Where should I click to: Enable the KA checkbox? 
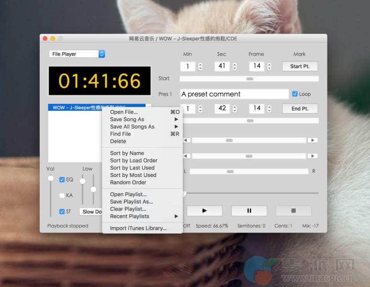pyautogui.click(x=62, y=195)
